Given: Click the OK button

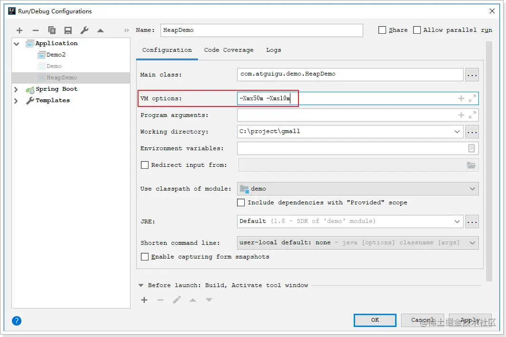Looking at the screenshot, I should coord(375,320).
